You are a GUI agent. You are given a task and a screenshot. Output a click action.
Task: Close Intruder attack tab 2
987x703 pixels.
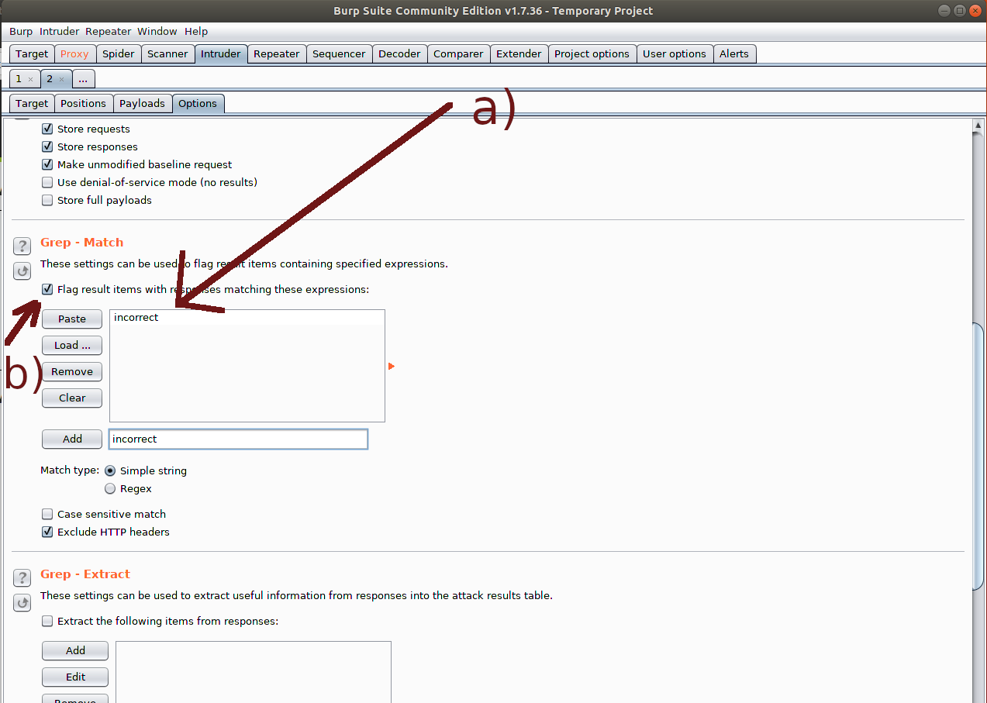point(61,79)
